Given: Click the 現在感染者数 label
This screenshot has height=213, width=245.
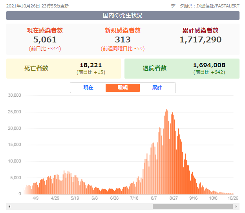Looking at the screenshot, I should (45, 30).
